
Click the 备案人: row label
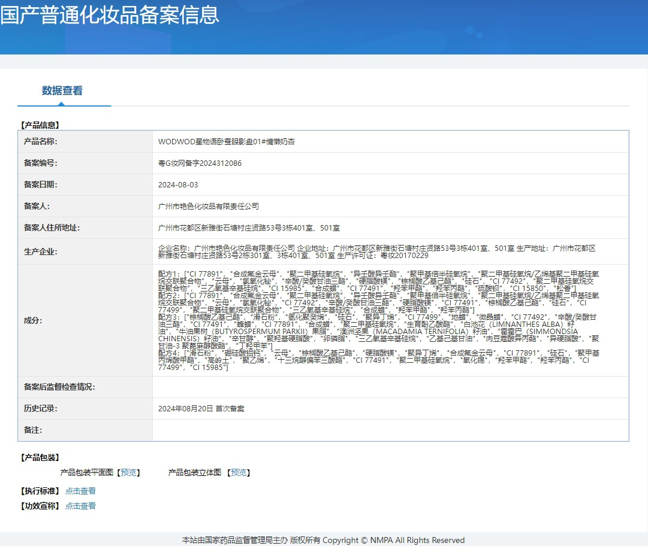click(37, 207)
